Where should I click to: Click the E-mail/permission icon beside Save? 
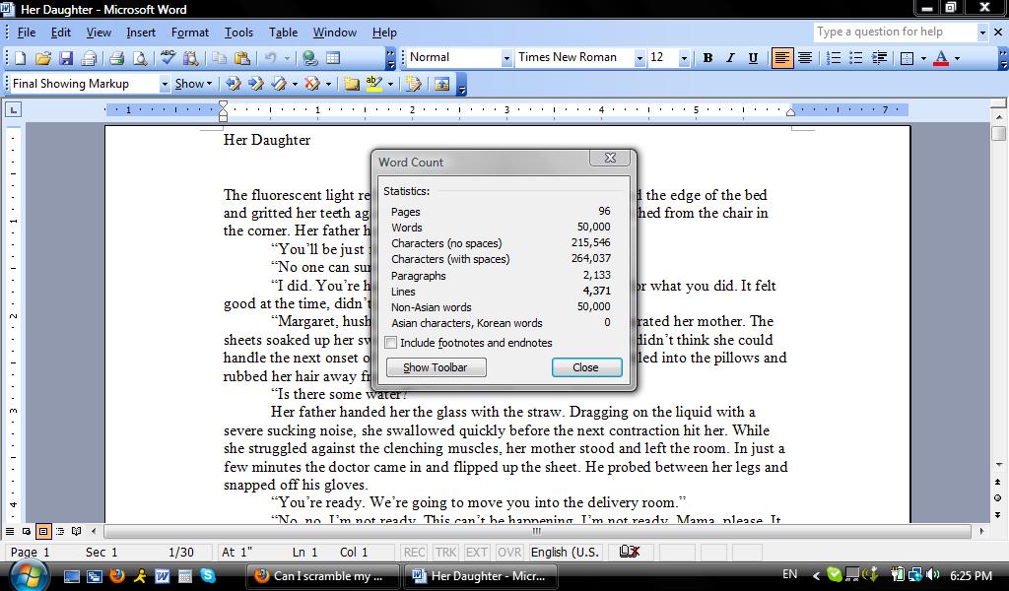tap(89, 58)
